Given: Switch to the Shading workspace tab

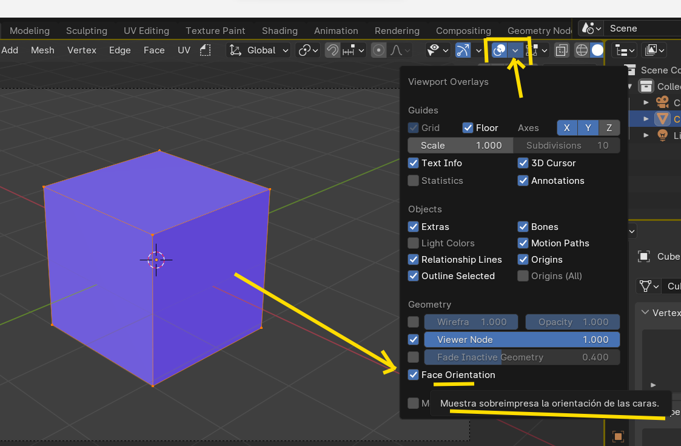Looking at the screenshot, I should [280, 31].
